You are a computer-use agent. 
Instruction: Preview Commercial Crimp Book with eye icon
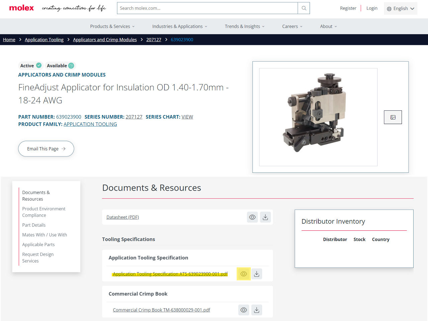[244, 310]
